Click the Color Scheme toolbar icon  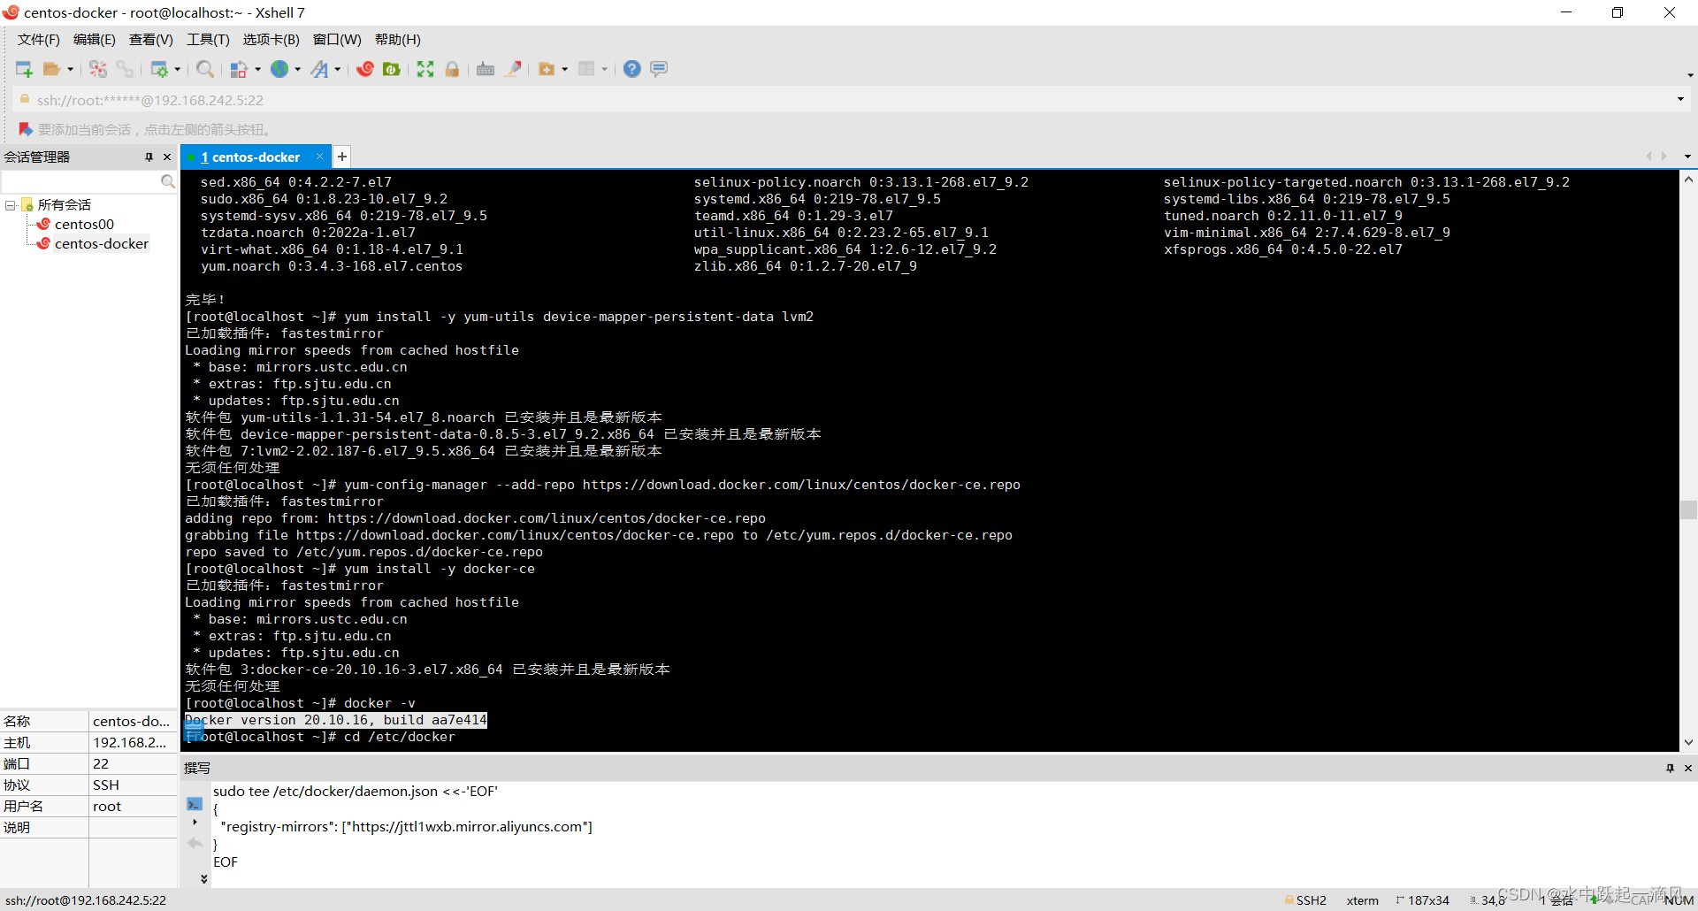click(239, 69)
